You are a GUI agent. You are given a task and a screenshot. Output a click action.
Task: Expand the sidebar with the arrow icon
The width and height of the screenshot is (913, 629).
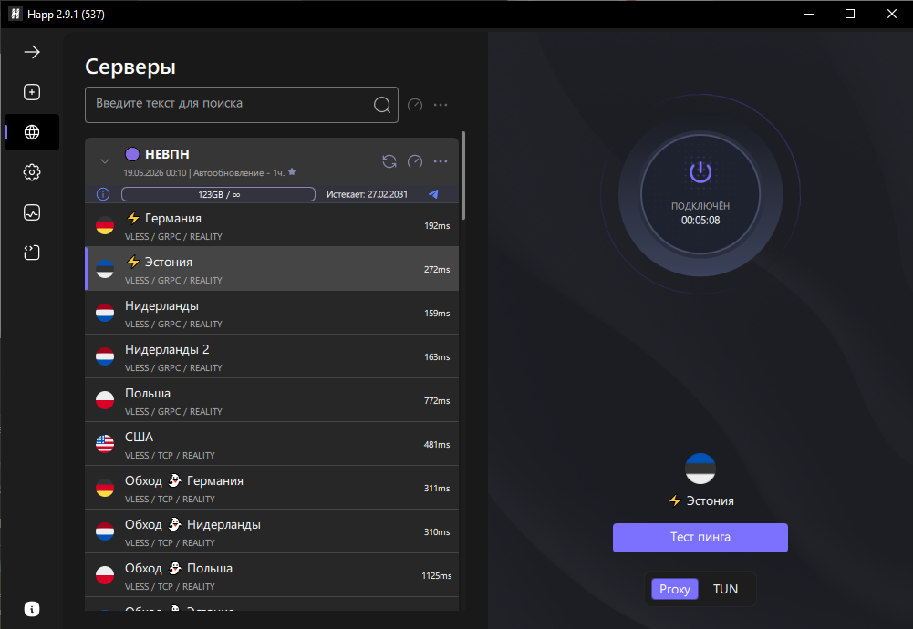[x=32, y=52]
